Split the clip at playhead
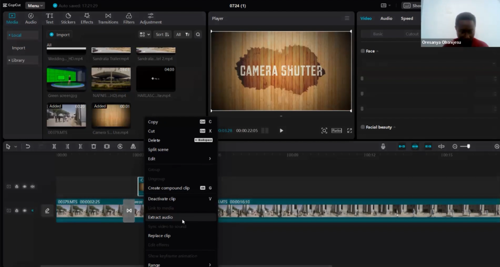500x267 pixels. click(54, 146)
